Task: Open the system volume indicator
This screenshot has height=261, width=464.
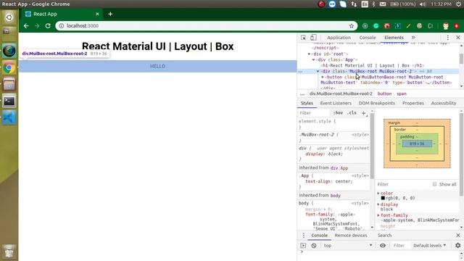Action: (x=423, y=4)
